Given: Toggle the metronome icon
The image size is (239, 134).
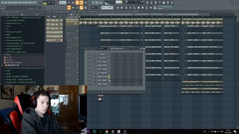Looking at the screenshot, I should (x=69, y=3).
